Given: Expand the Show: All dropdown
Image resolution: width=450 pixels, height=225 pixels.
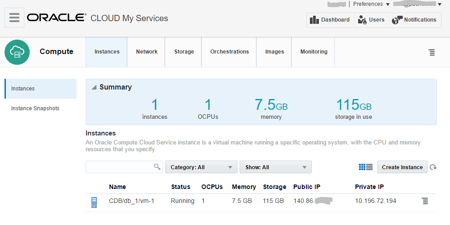Looking at the screenshot, I should pyautogui.click(x=275, y=167).
